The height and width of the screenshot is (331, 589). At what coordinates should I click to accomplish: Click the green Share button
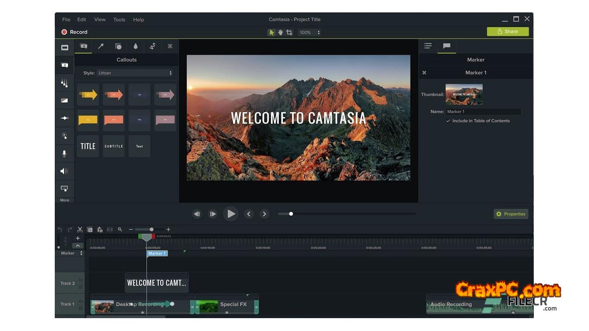508,32
